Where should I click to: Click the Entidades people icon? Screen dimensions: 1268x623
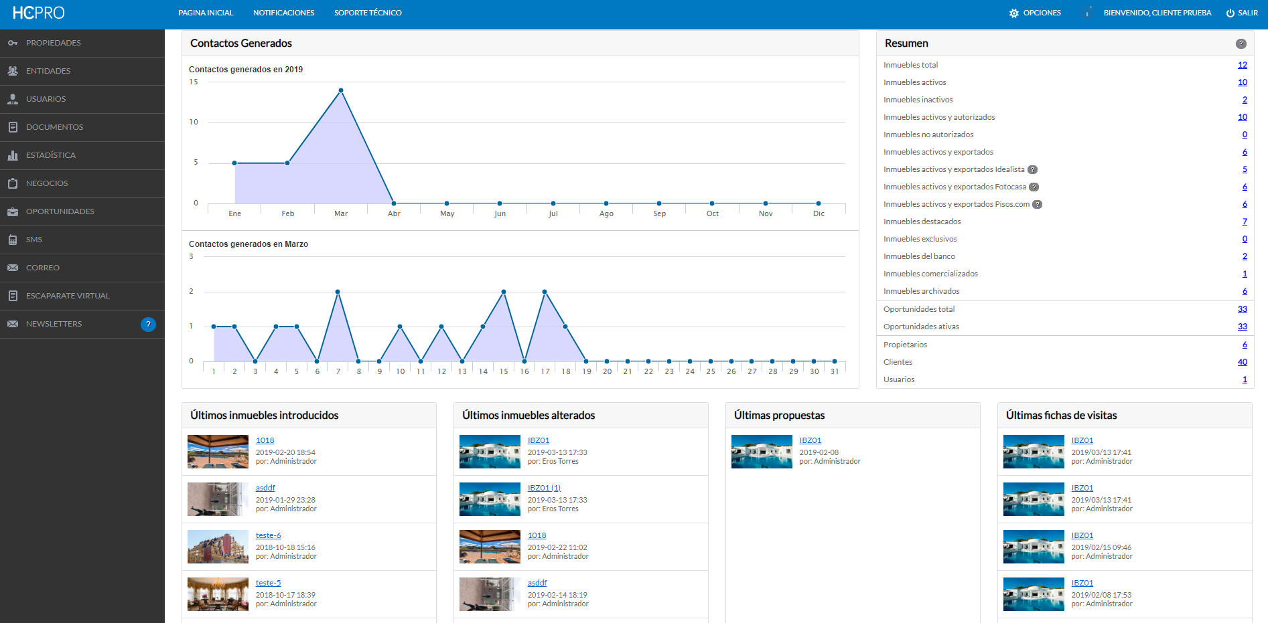13,71
